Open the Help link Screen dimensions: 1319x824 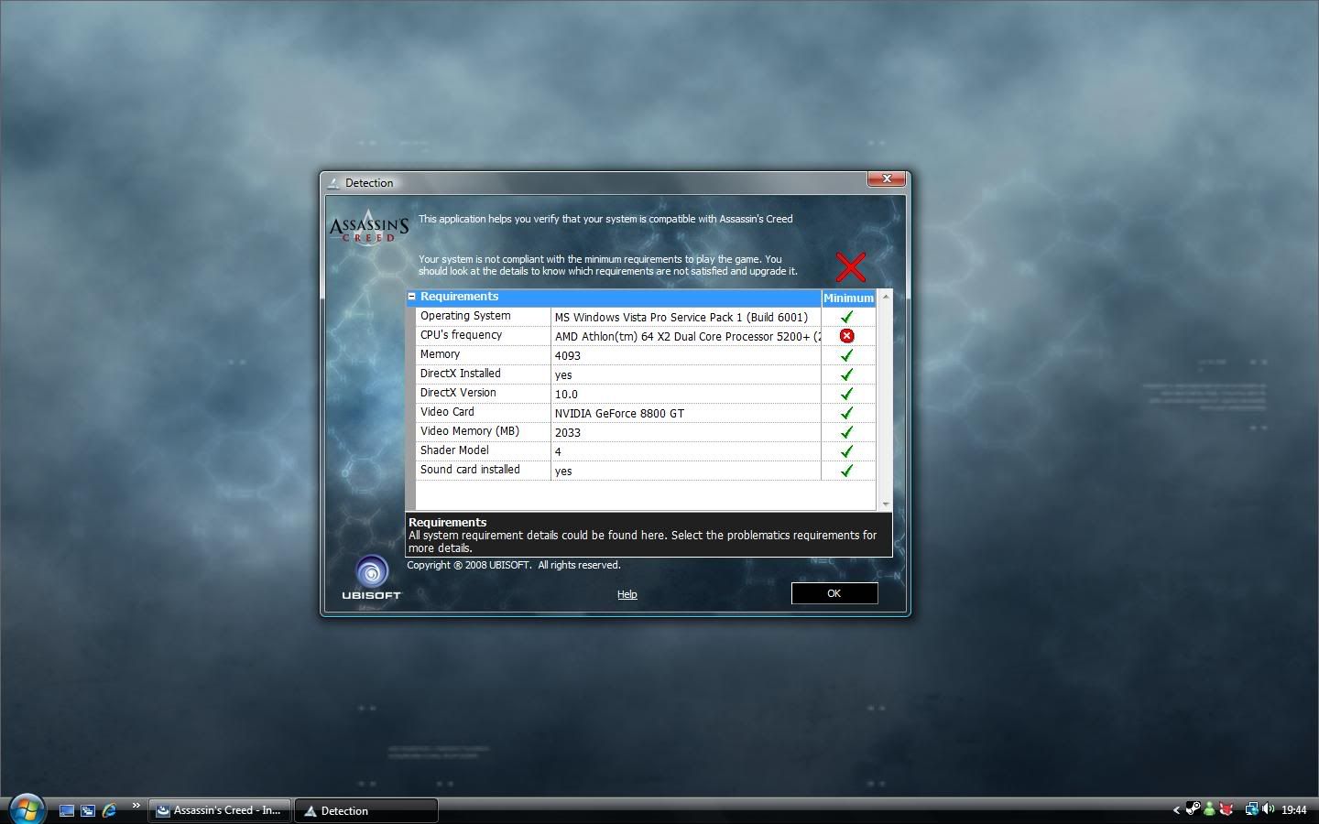pos(627,594)
